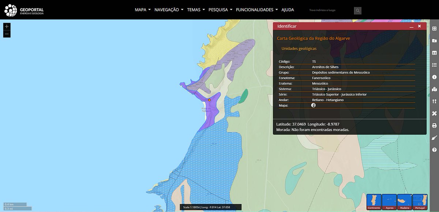Open the FUNCIONALIDADES dropdown

point(254,10)
